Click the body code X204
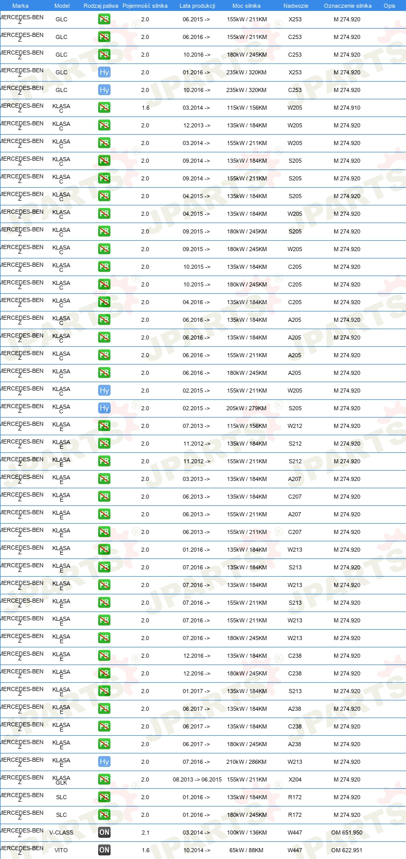 point(295,780)
